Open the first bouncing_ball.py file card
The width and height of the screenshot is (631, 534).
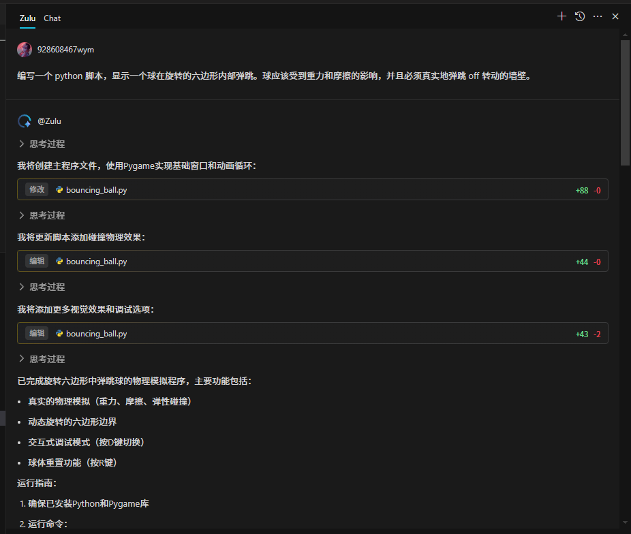pos(96,190)
